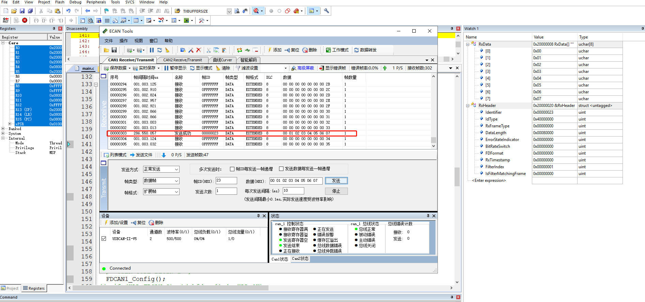The height and width of the screenshot is (302, 645).
Task: Open the Debug menu in Keil
Action: pyautogui.click(x=75, y=2)
